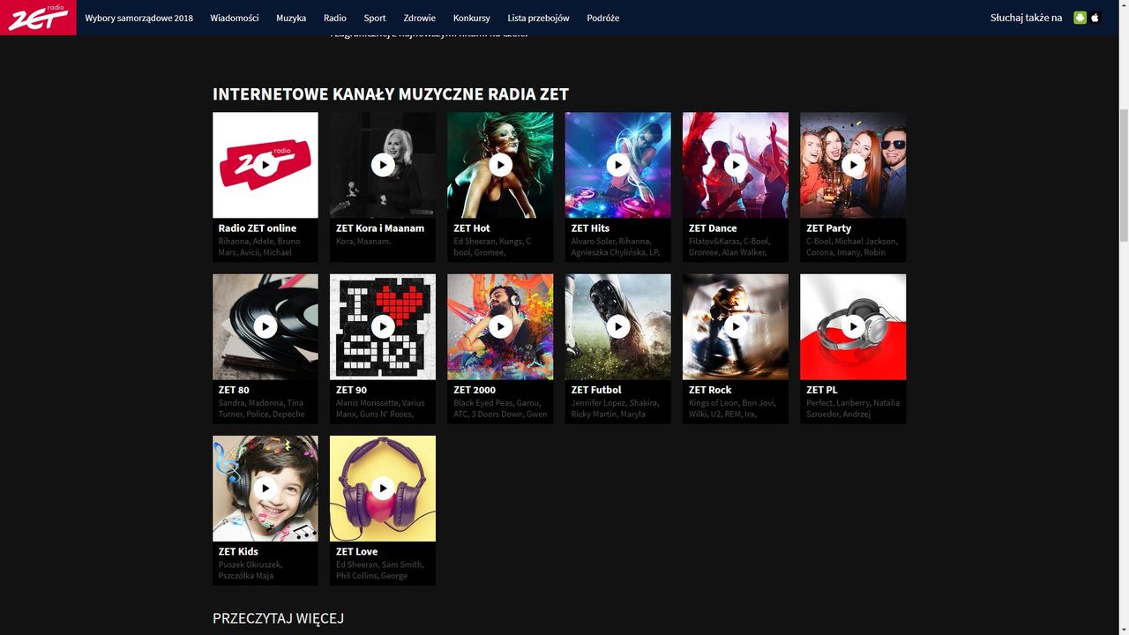This screenshot has width=1129, height=635.
Task: Play the ZET Kora i Maanam channel
Action: [x=383, y=165]
